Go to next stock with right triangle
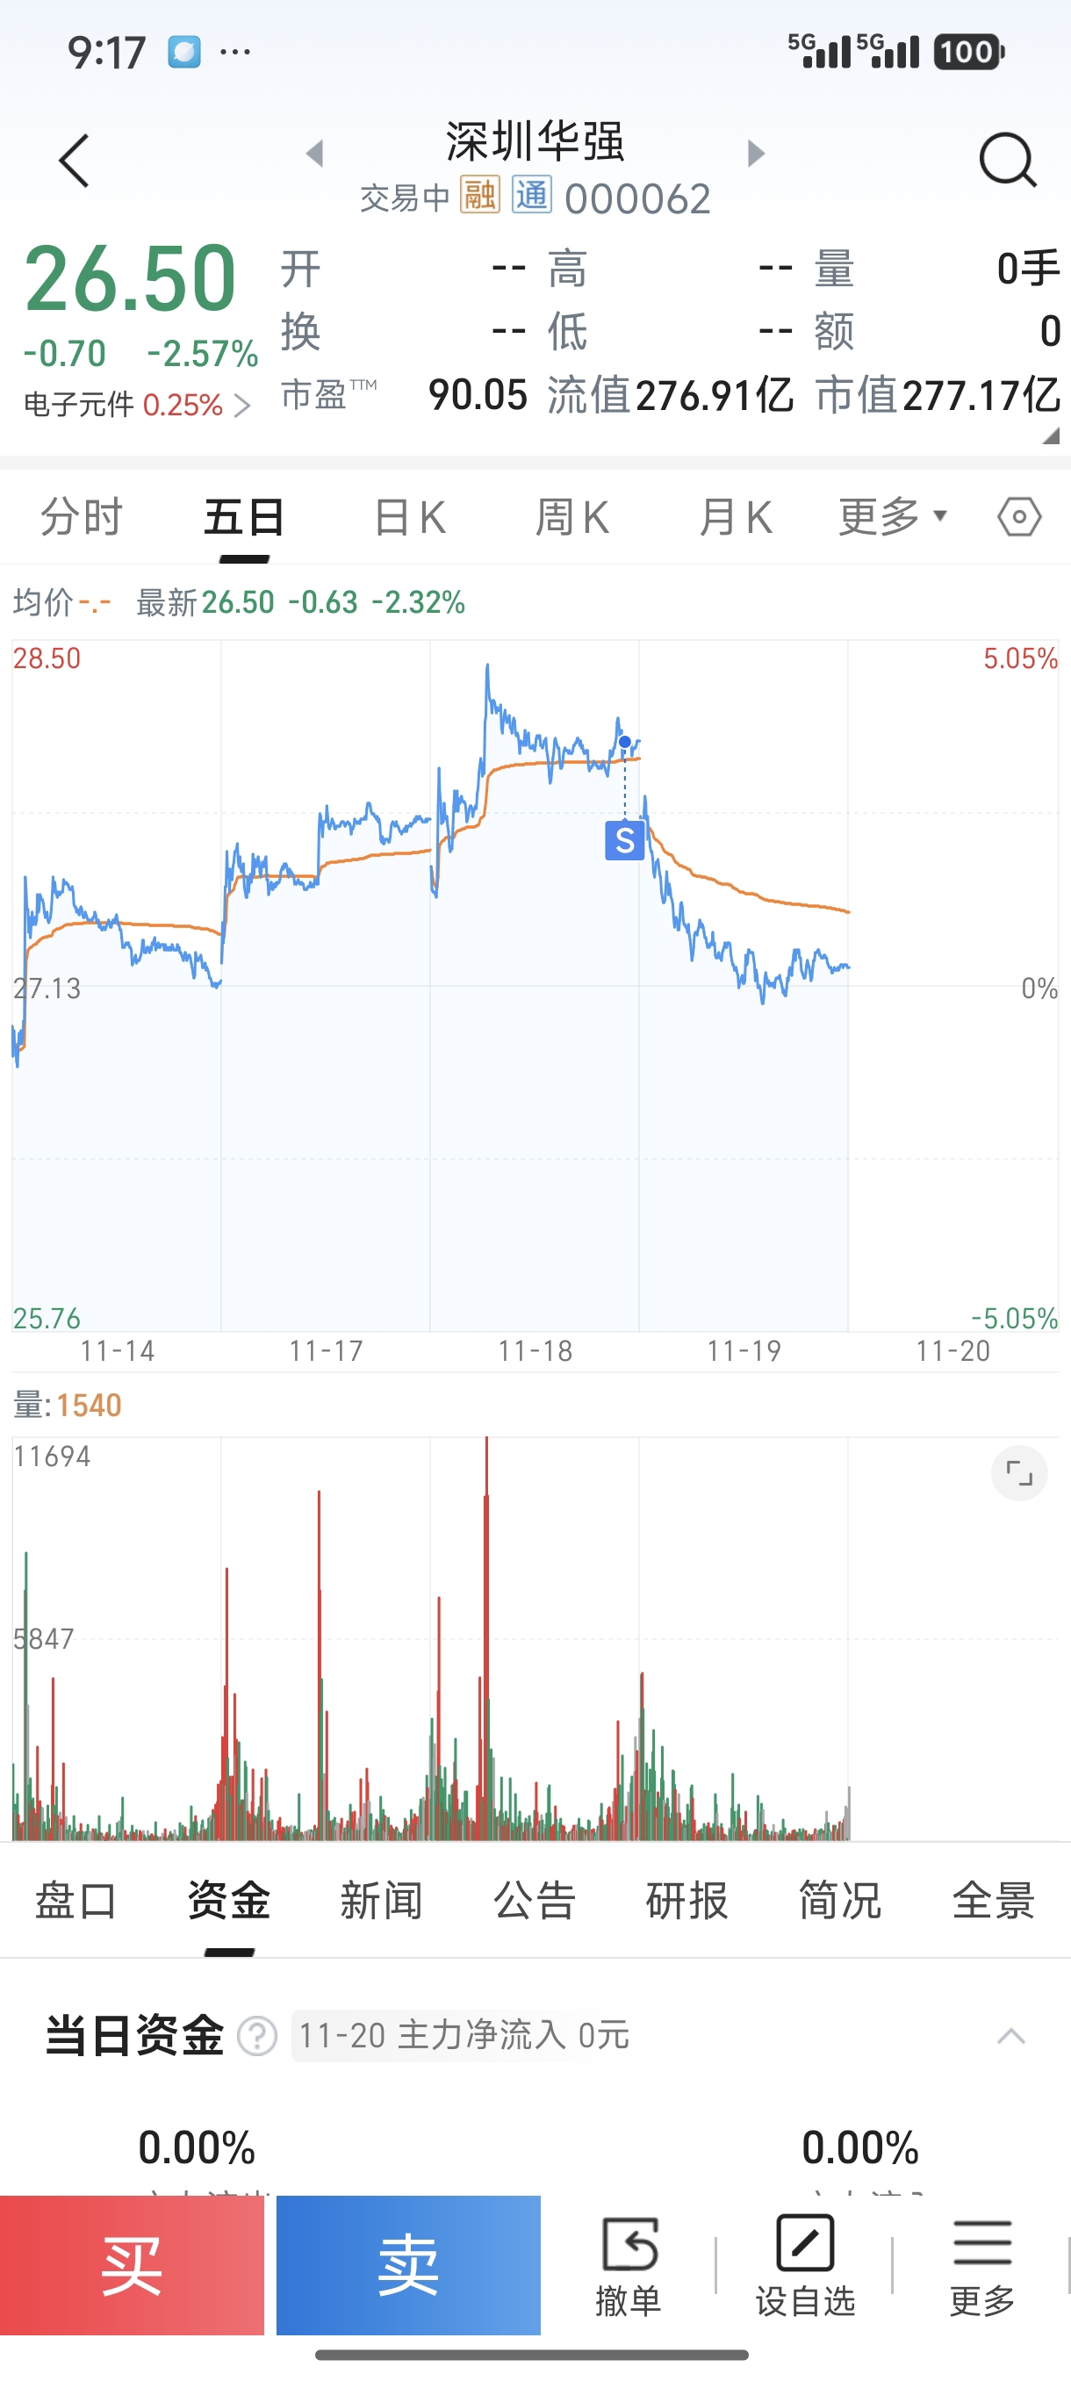Viewport: 1071px width, 2381px height. 756,153
